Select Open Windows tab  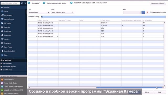click(7, 70)
